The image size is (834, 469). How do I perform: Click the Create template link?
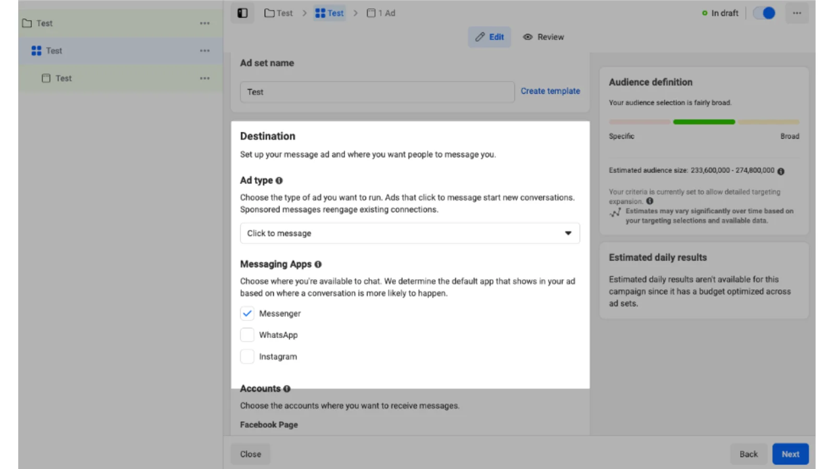[x=550, y=91]
